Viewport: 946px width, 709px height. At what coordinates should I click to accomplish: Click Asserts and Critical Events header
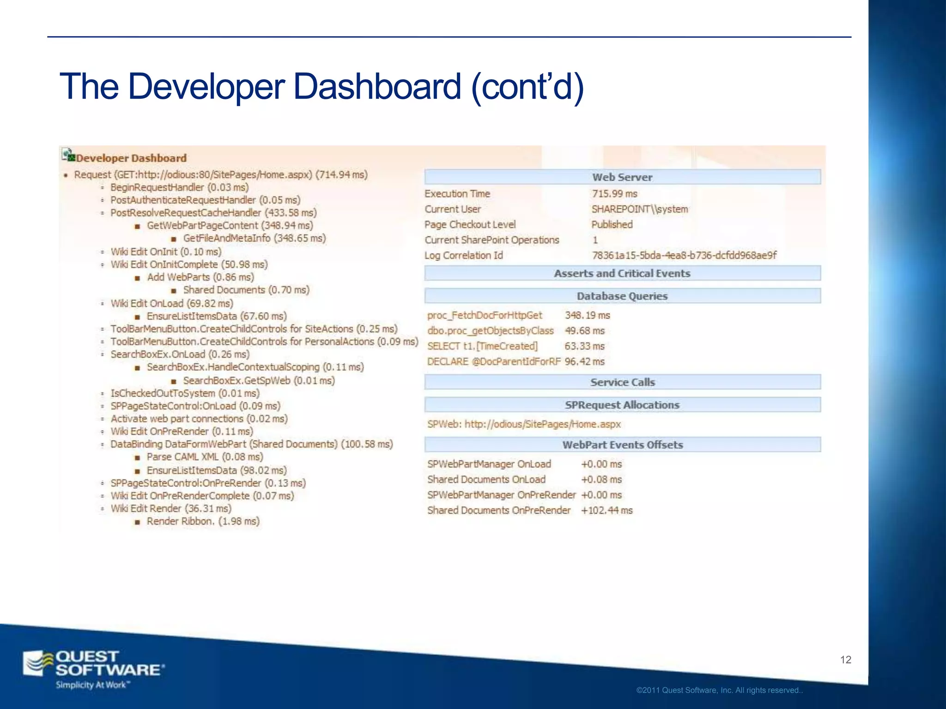(622, 273)
